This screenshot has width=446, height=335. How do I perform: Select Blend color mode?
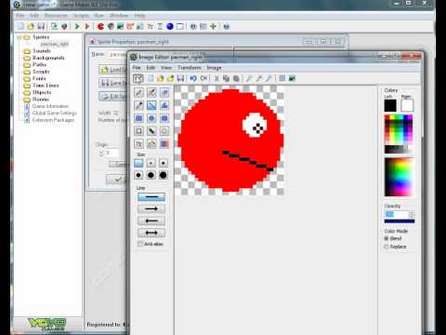tap(387, 238)
